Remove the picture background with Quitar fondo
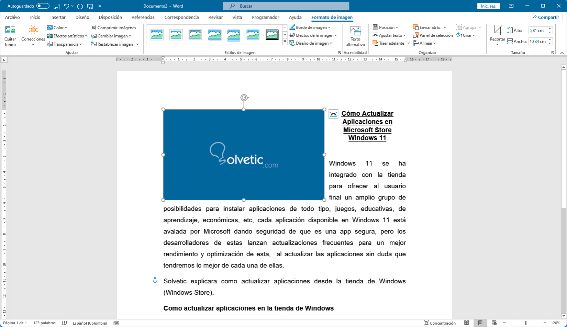 coord(10,36)
